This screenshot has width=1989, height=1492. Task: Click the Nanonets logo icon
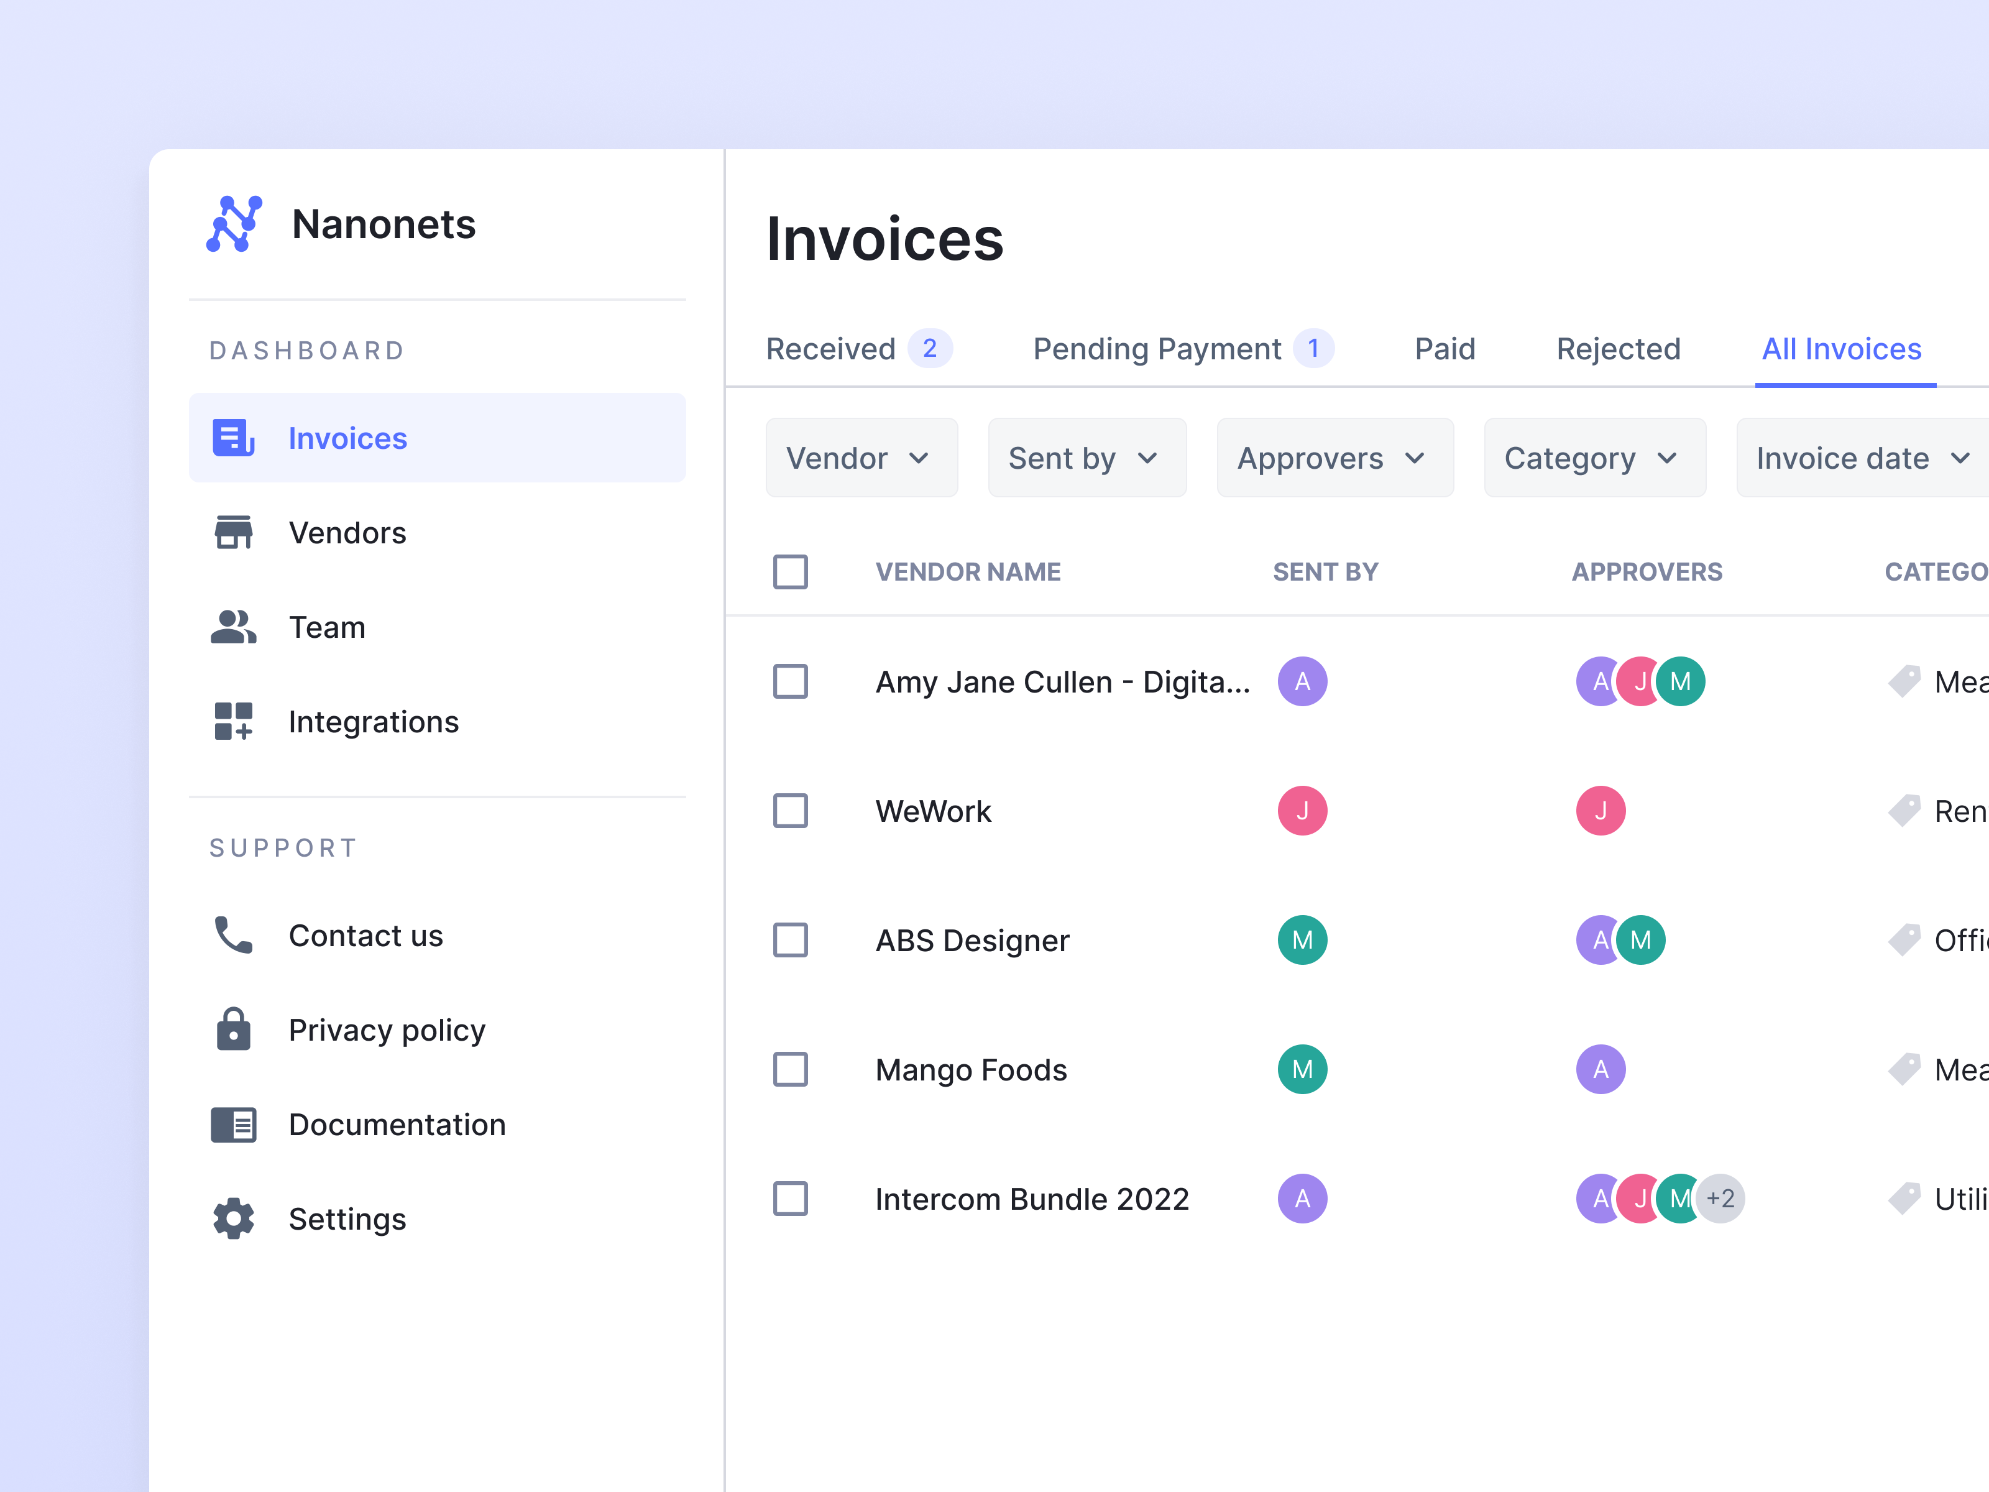pos(234,224)
